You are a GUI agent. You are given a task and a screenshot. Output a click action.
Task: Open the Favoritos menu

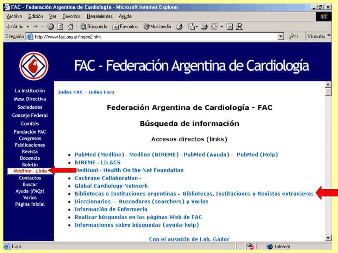[x=71, y=17]
